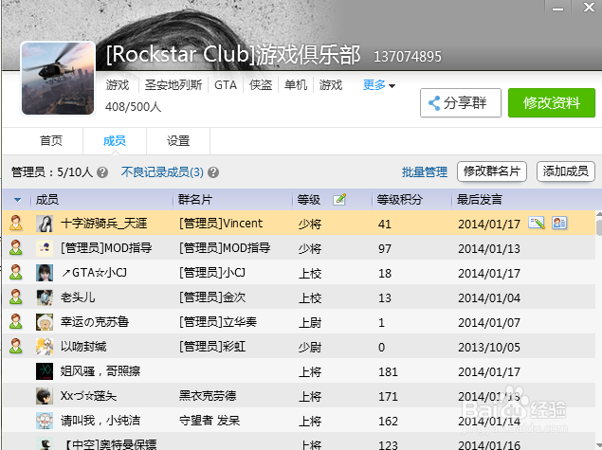Open the help icon beside 不良记录成员(3)
602x450 pixels.
[213, 172]
